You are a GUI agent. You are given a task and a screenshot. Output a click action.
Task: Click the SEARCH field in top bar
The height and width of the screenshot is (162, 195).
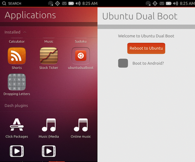pos(15,4)
